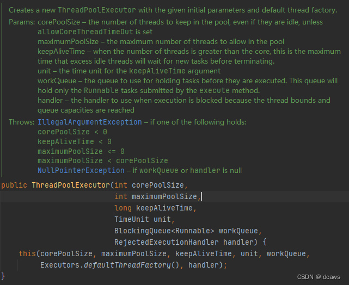The width and height of the screenshot is (349, 285).
Task: Click 'handler – the handler to use' line
Action: point(184,100)
